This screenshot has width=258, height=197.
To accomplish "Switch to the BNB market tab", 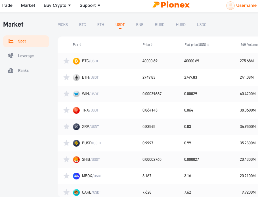I will point(140,25).
